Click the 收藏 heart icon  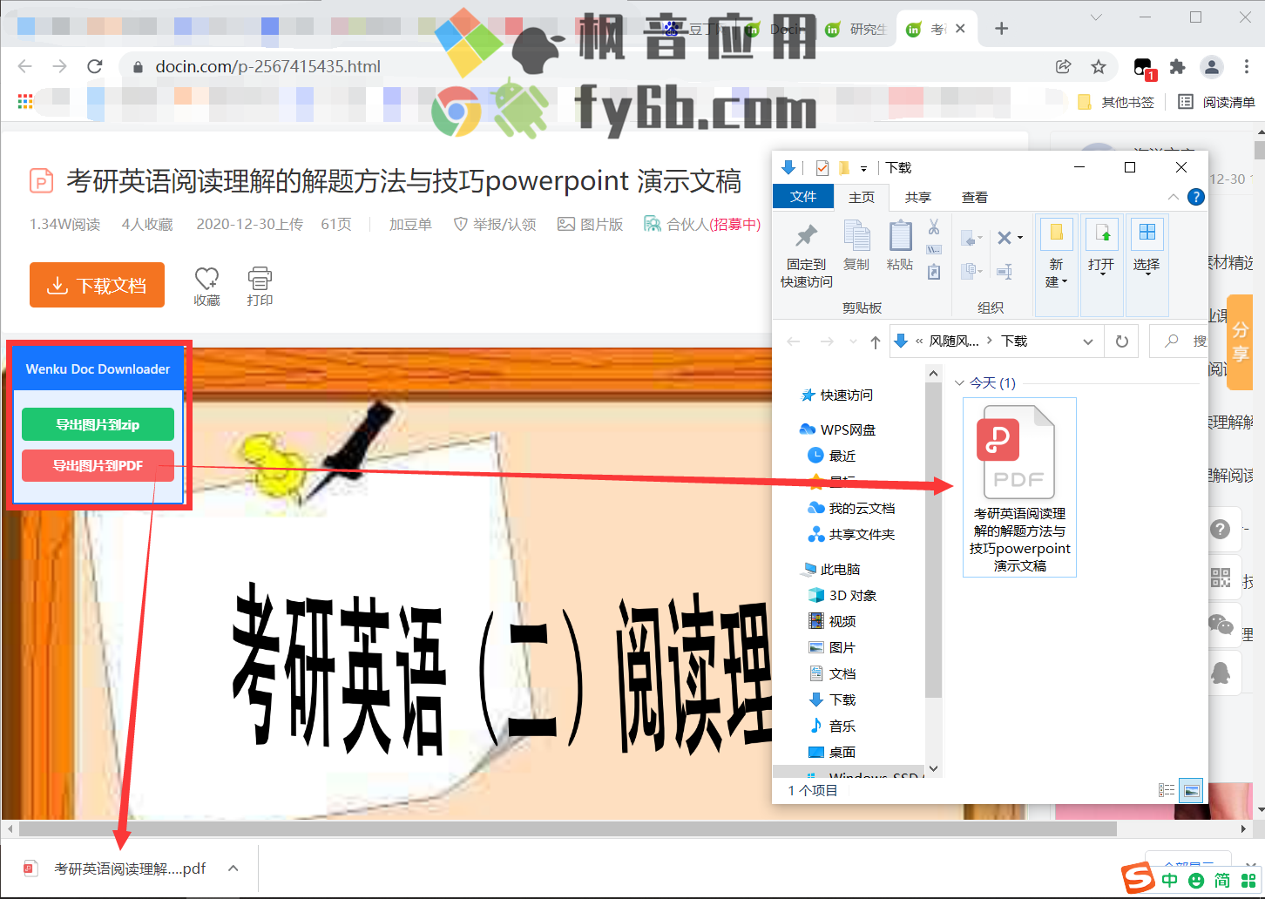pos(206,279)
